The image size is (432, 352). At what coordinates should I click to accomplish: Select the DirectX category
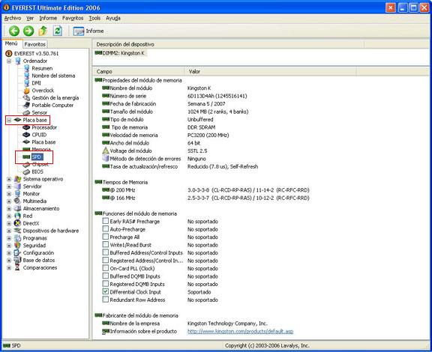point(31,223)
